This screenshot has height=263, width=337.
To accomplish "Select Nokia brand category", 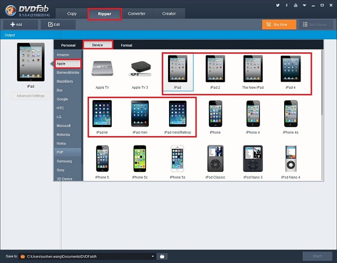I will (67, 143).
